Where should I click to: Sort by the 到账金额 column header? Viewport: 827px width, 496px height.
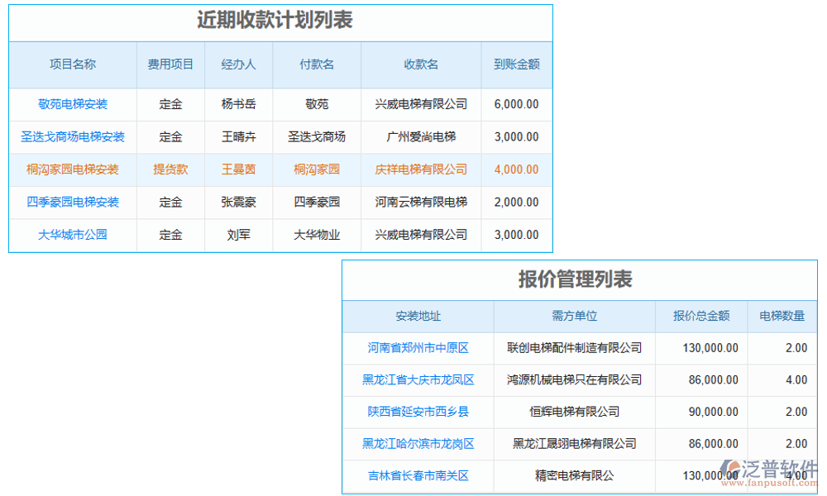point(516,65)
